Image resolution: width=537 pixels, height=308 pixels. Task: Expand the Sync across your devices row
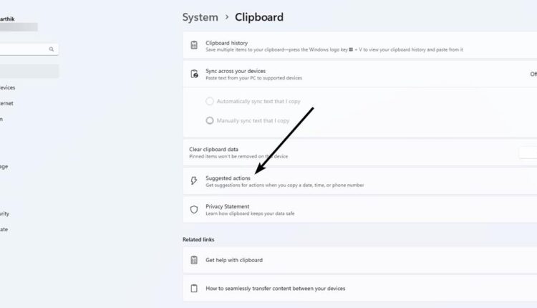[x=360, y=74]
